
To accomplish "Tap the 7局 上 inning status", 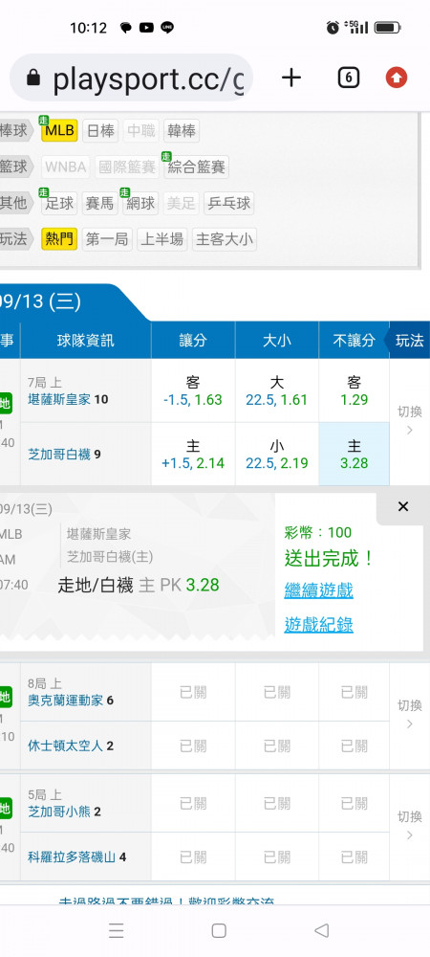I will [x=45, y=383].
